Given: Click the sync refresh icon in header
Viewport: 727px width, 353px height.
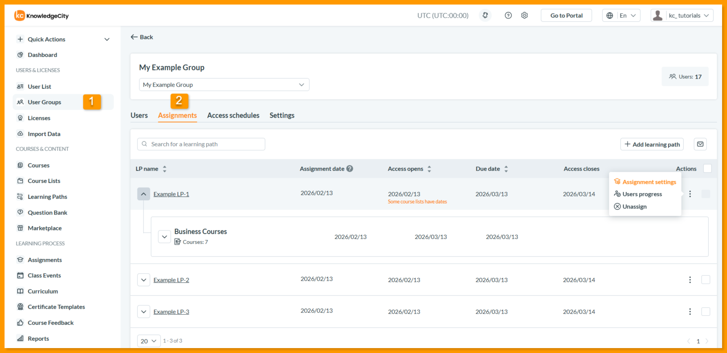Looking at the screenshot, I should 485,16.
